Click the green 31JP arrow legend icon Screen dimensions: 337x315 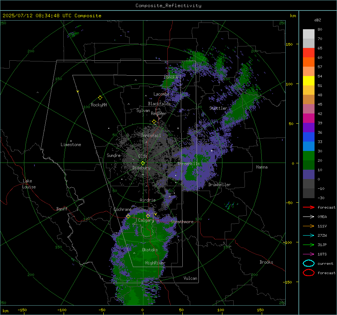pos(309,245)
